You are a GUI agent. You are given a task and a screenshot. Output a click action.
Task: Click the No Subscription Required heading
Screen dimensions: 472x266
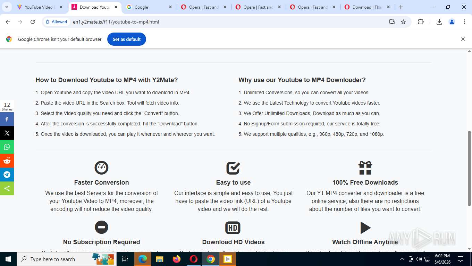click(x=101, y=242)
